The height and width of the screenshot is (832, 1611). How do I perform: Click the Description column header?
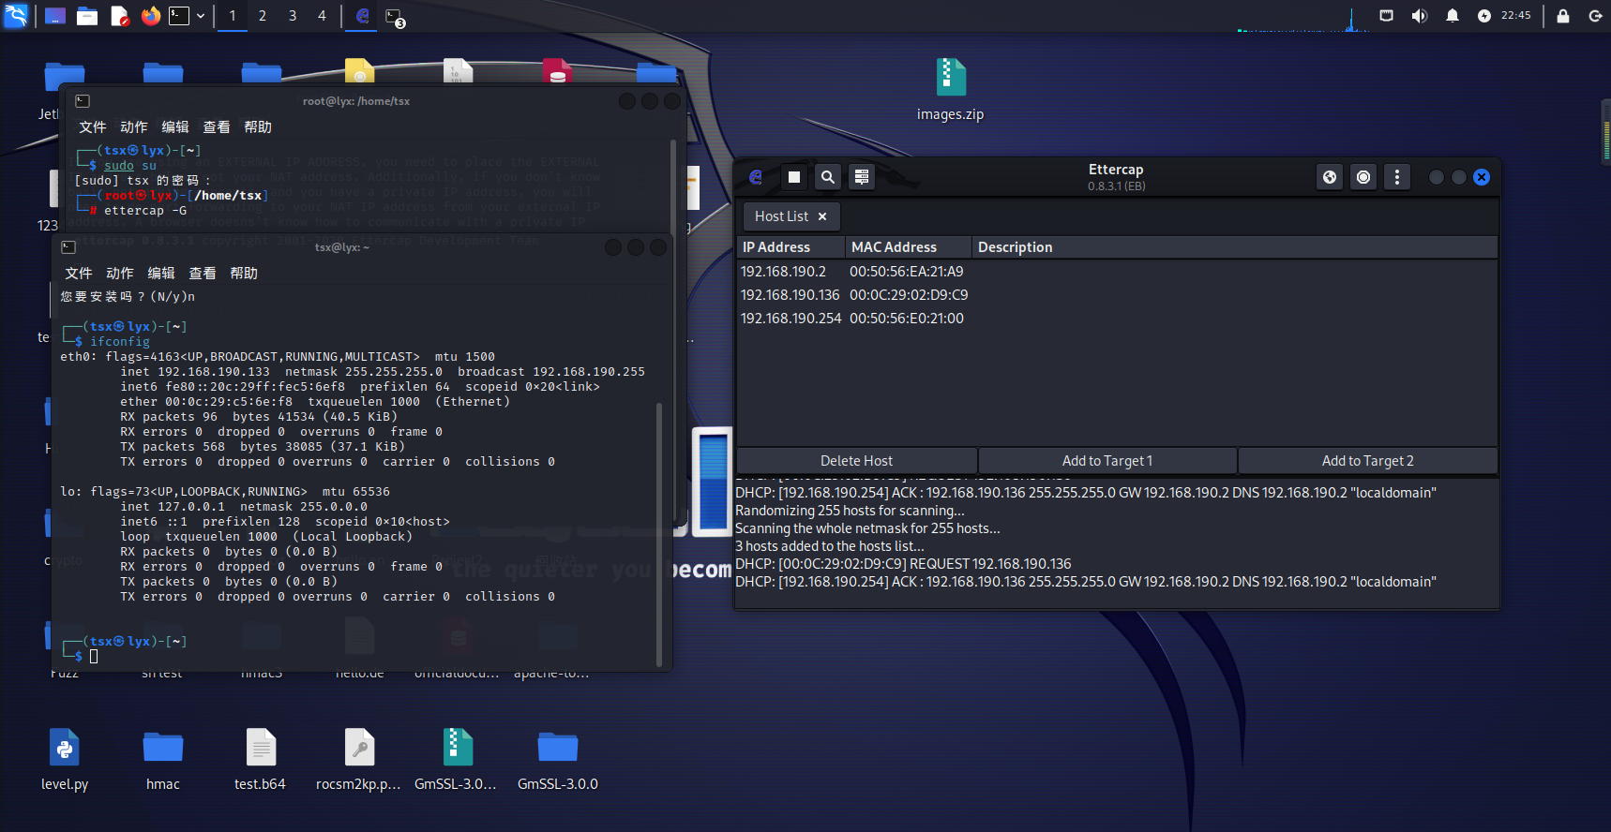tap(1234, 247)
